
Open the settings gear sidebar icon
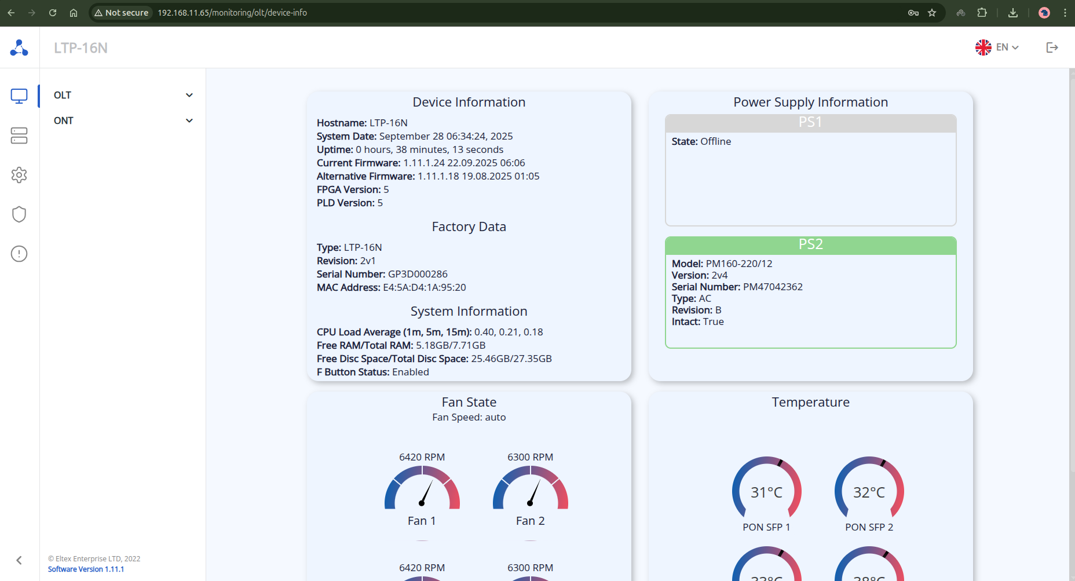coord(19,175)
